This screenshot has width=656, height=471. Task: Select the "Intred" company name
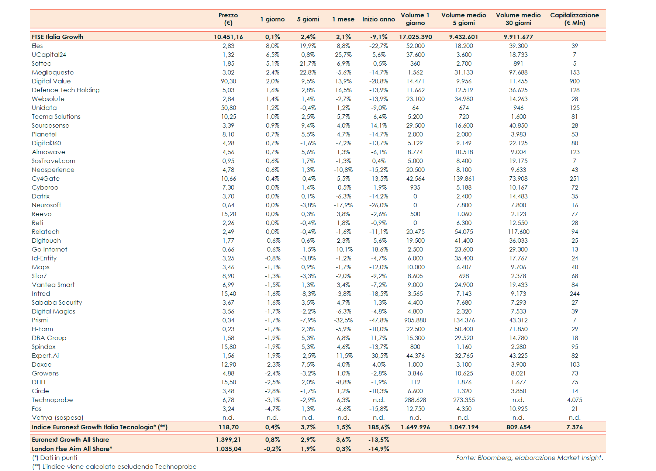pos(41,294)
